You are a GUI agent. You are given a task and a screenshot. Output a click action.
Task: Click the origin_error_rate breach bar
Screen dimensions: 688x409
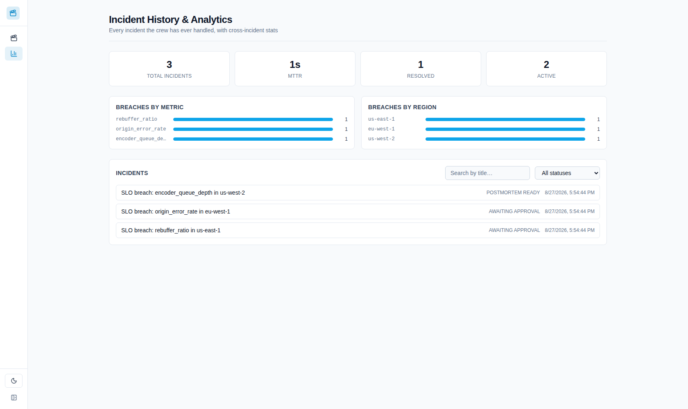pyautogui.click(x=253, y=129)
